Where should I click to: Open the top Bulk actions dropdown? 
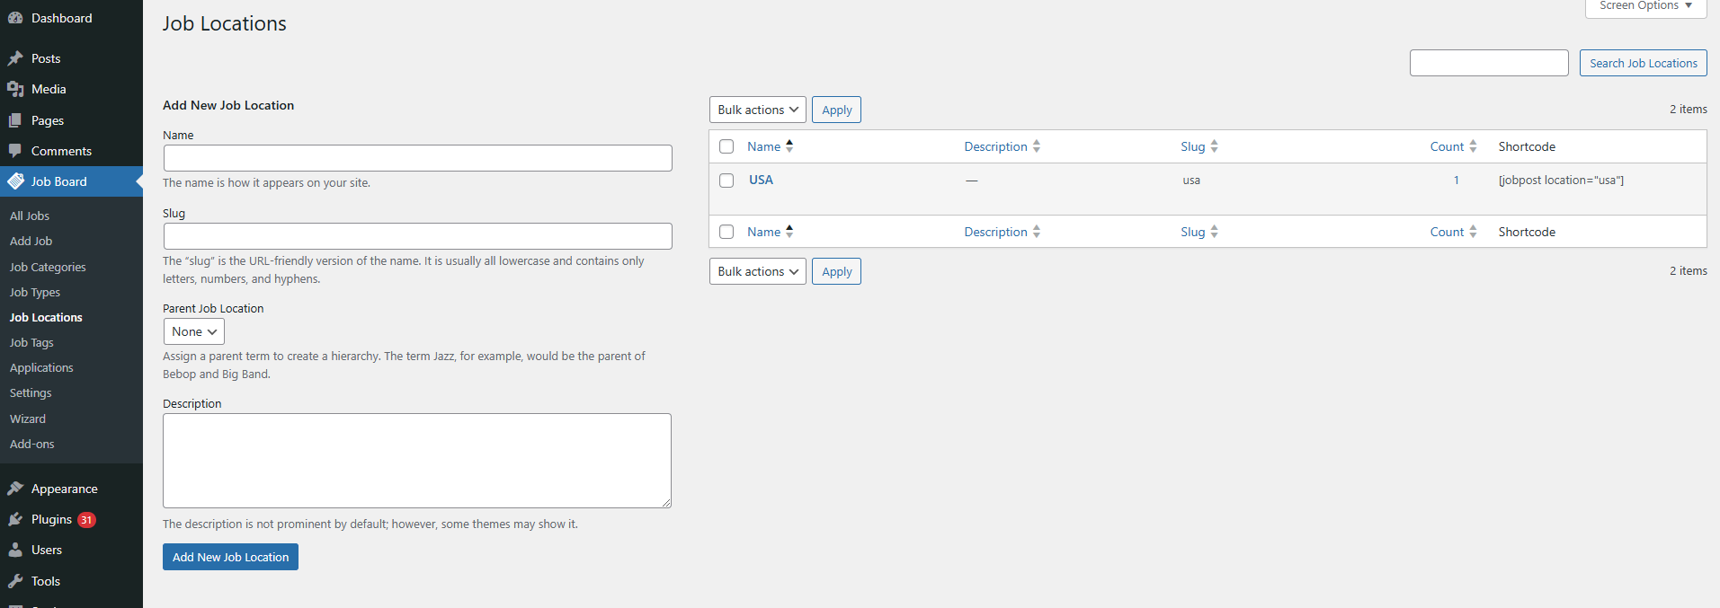click(757, 110)
